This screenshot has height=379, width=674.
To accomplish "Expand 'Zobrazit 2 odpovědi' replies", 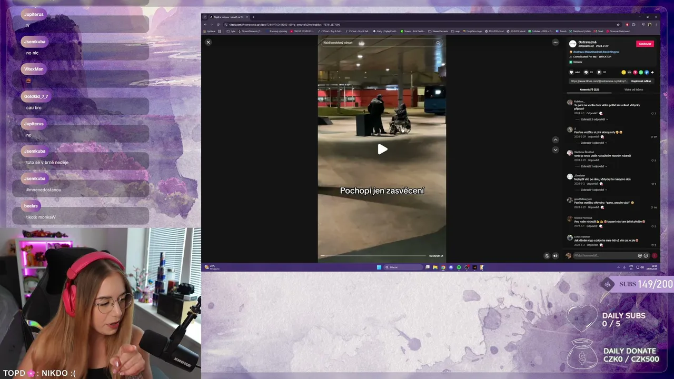I will pos(594,119).
